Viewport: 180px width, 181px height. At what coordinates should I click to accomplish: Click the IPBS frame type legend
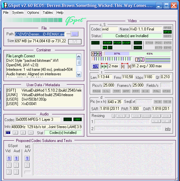click(96, 54)
